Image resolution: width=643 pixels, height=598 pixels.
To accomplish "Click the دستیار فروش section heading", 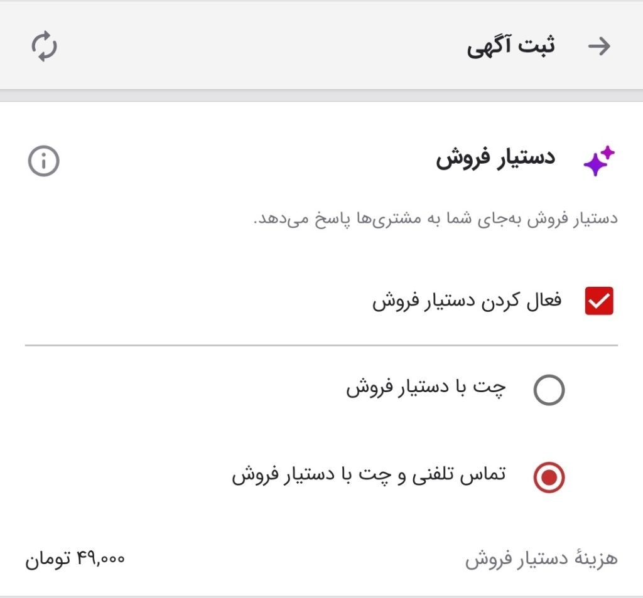I will pyautogui.click(x=495, y=158).
